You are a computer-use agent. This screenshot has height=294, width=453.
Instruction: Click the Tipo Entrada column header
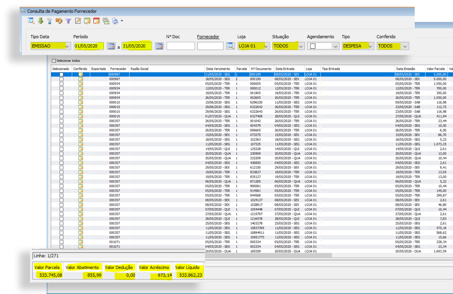pos(358,69)
